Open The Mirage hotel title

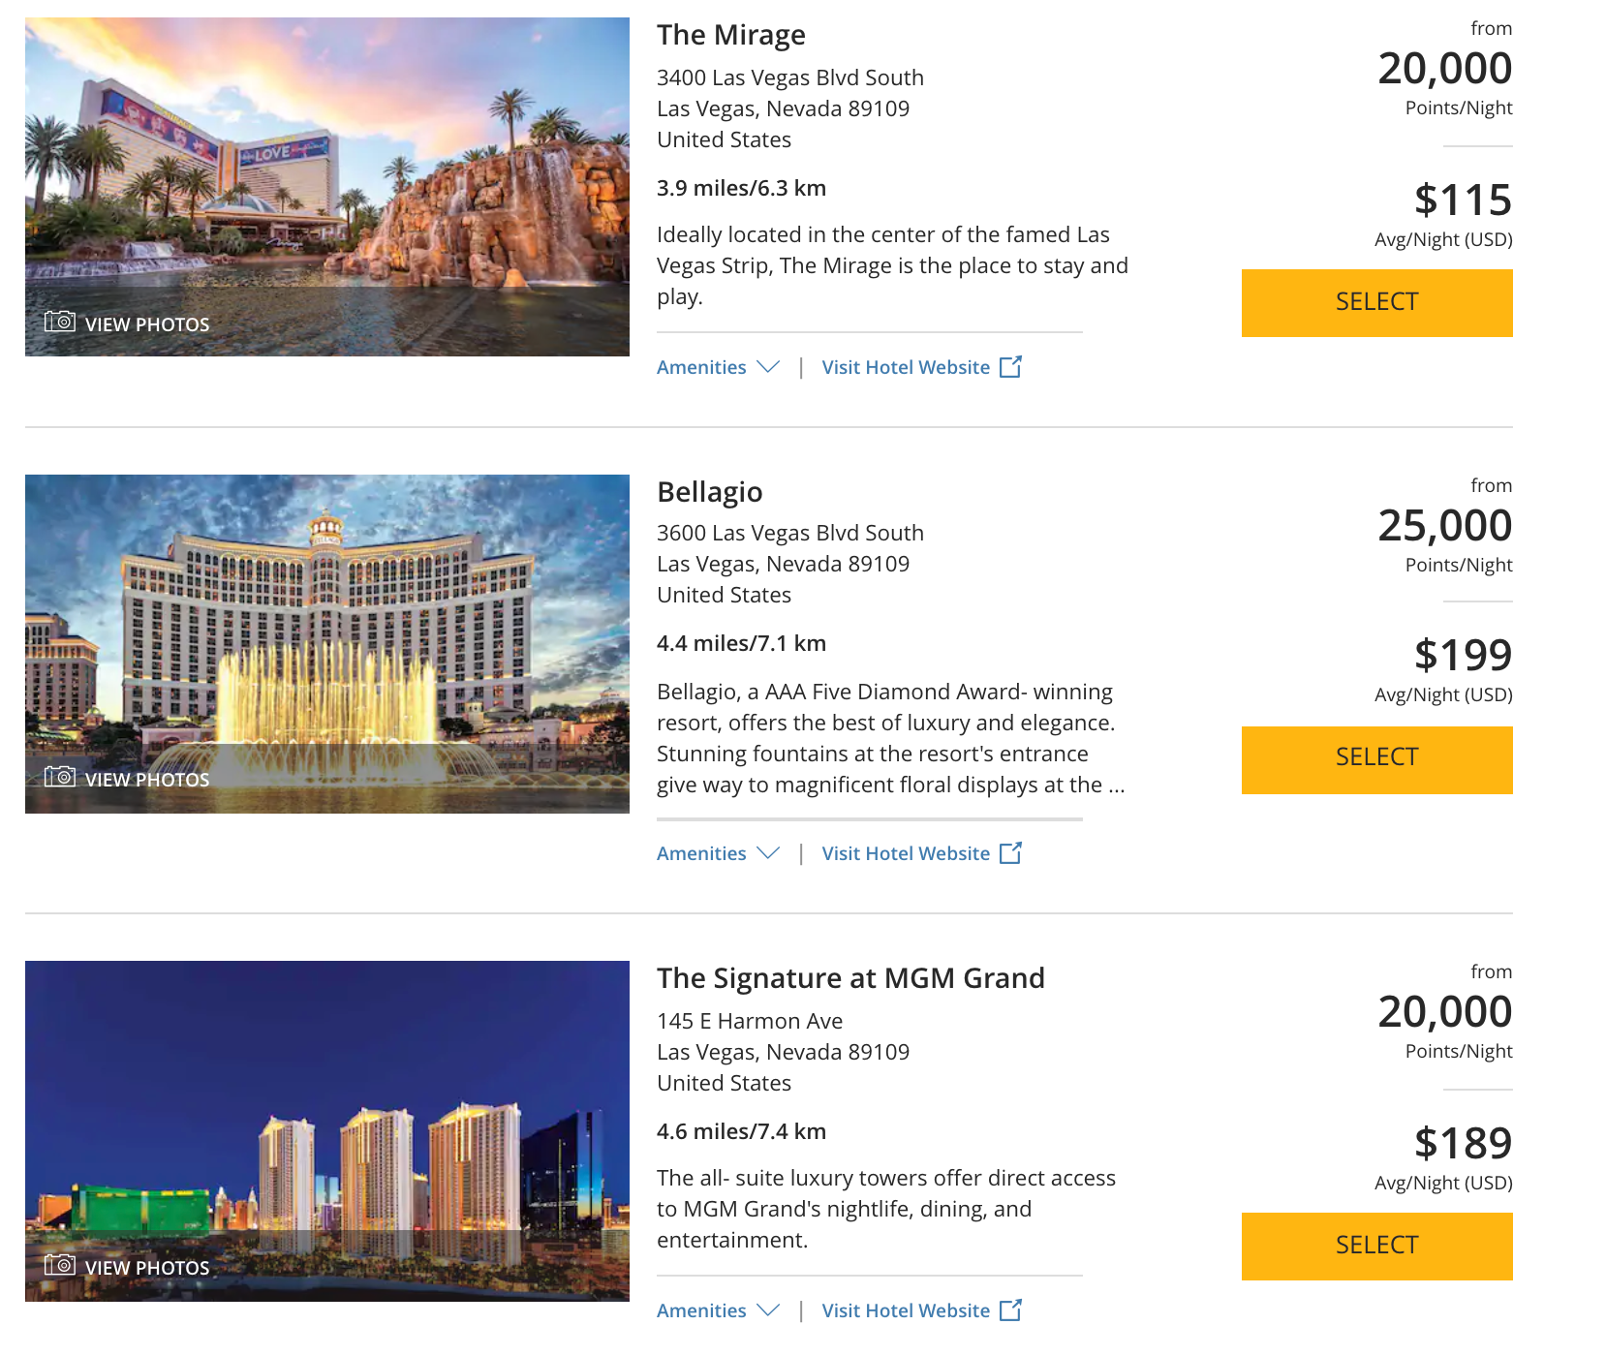pos(731,36)
